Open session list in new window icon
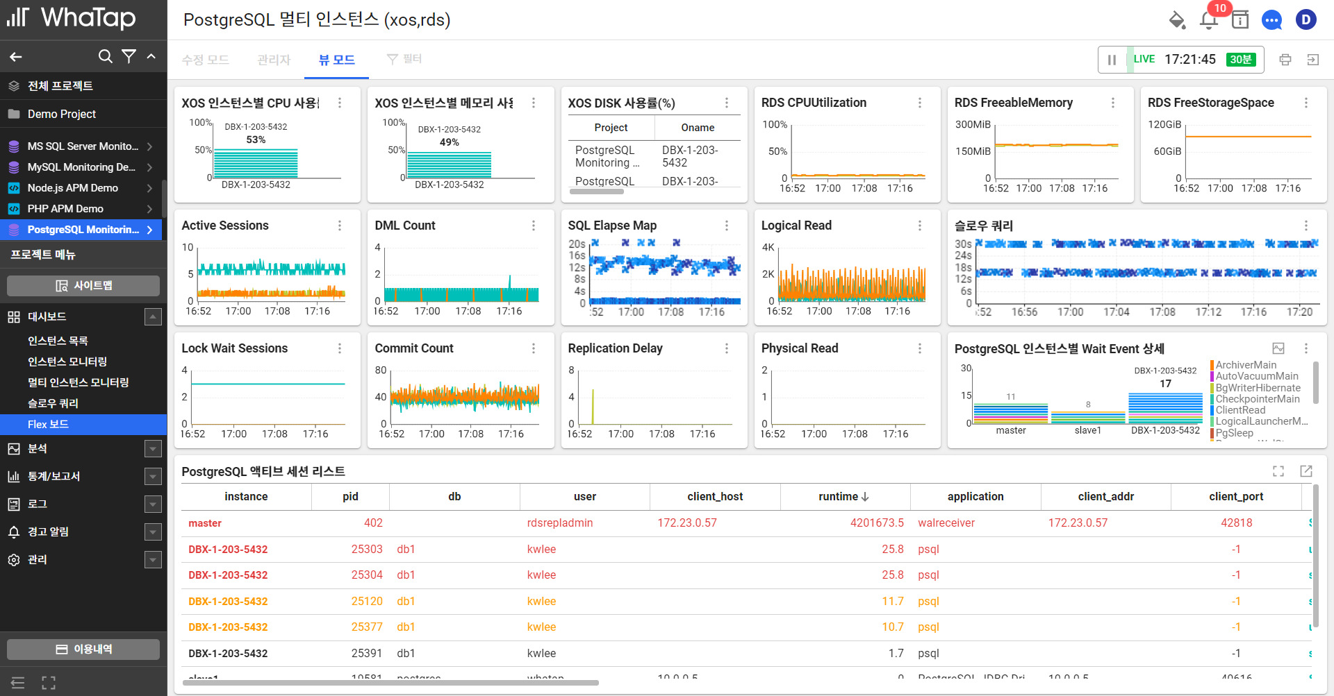The width and height of the screenshot is (1334, 696). [x=1306, y=471]
